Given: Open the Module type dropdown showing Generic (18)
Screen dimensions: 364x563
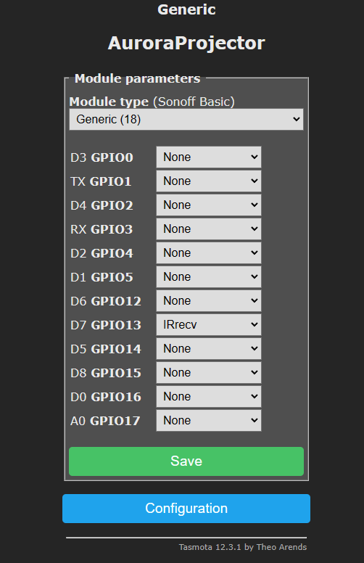Looking at the screenshot, I should tap(186, 119).
